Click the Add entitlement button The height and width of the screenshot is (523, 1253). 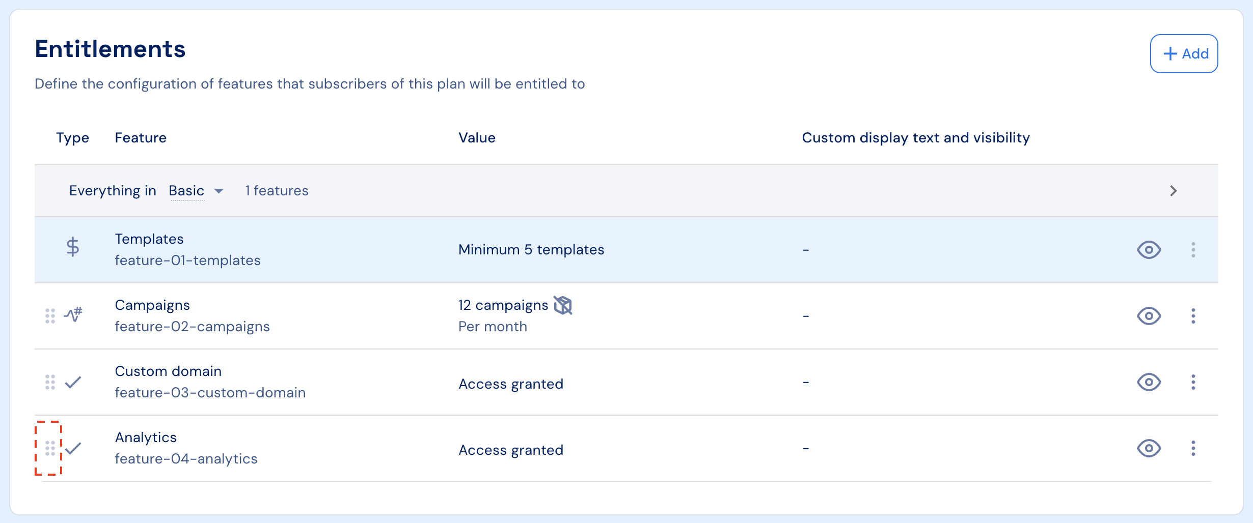tap(1184, 54)
